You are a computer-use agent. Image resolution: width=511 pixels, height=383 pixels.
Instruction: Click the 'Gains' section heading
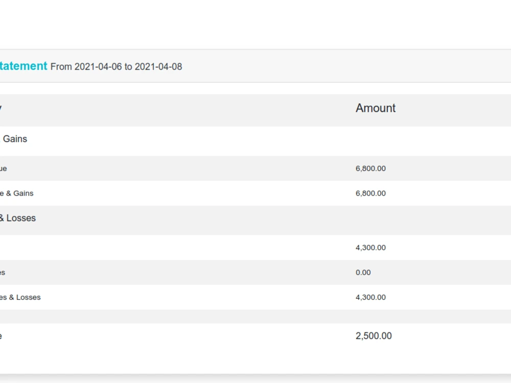click(14, 139)
